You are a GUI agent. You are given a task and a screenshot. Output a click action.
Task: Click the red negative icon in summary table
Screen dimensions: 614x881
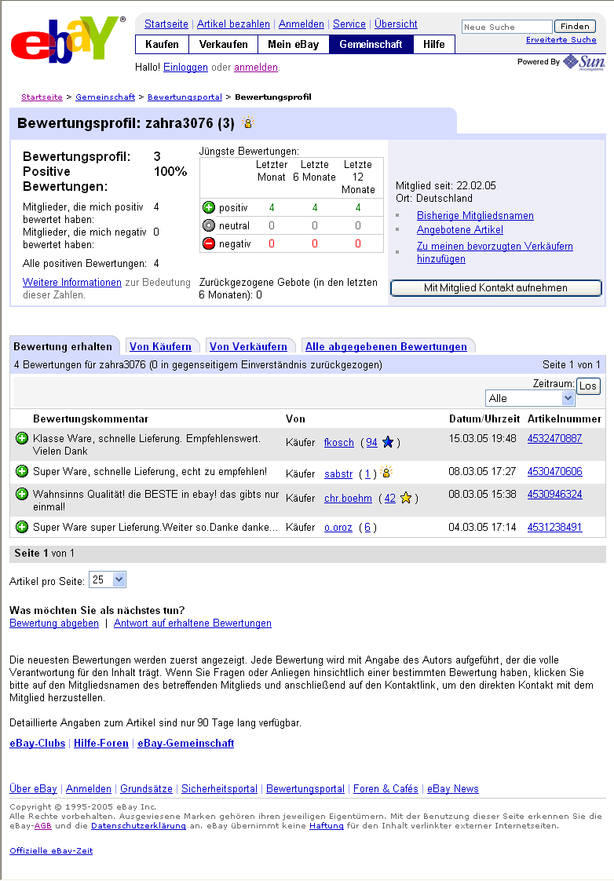[209, 243]
